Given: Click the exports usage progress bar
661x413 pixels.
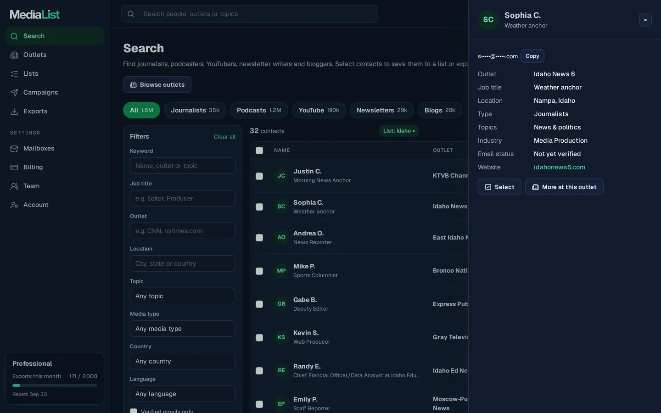Looking at the screenshot, I should click(x=55, y=385).
